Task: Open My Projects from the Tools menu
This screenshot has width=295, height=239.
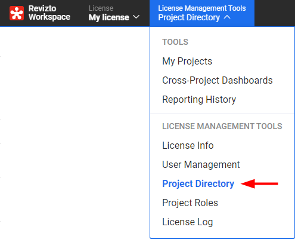Action: coord(187,61)
